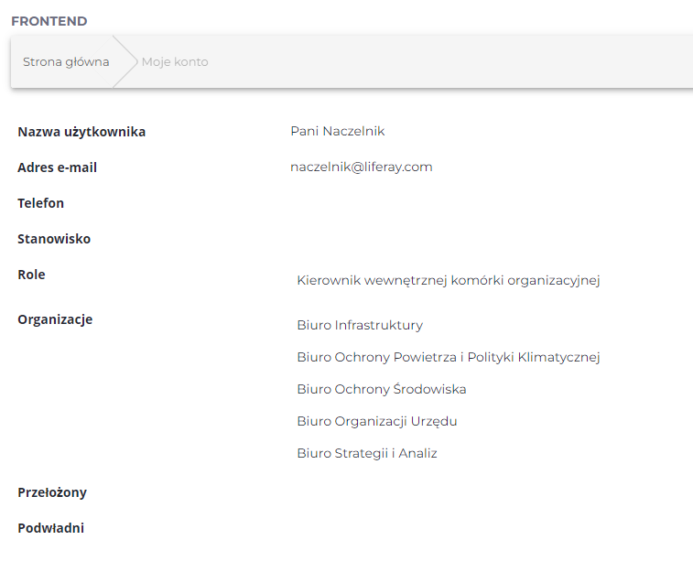This screenshot has height=583, width=693.
Task: Click the Role field label
Action: pyautogui.click(x=31, y=275)
